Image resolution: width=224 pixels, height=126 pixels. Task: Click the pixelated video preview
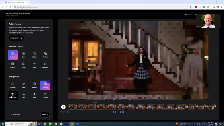pyautogui.click(x=138, y=60)
